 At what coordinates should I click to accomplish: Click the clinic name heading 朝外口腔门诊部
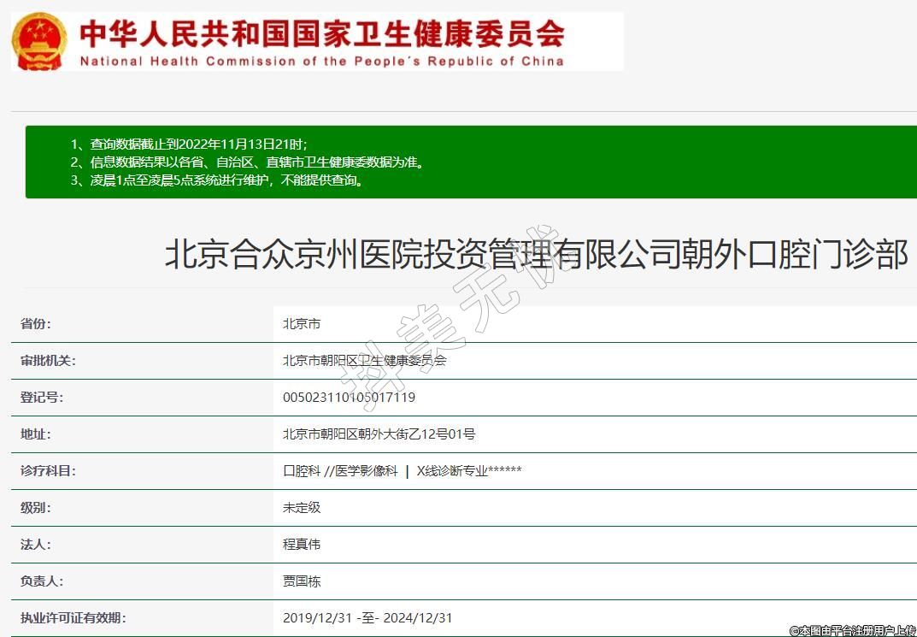tap(536, 255)
